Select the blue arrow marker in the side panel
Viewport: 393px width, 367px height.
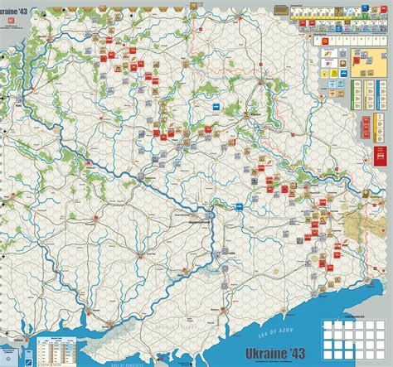click(343, 73)
